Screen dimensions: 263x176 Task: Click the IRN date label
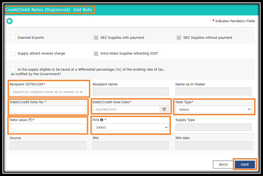point(182,138)
